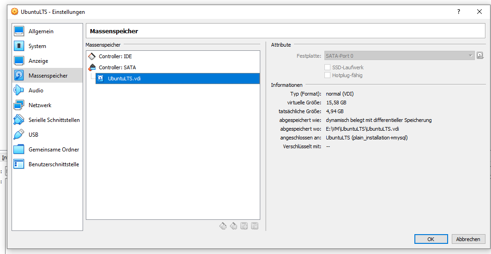The image size is (491, 254).
Task: Click the add controller icon below the tree
Action: [223, 226]
